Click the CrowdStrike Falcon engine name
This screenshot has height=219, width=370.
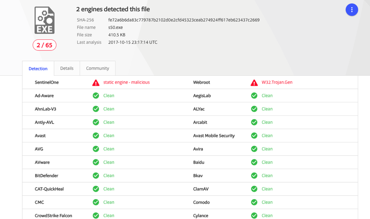click(x=54, y=215)
